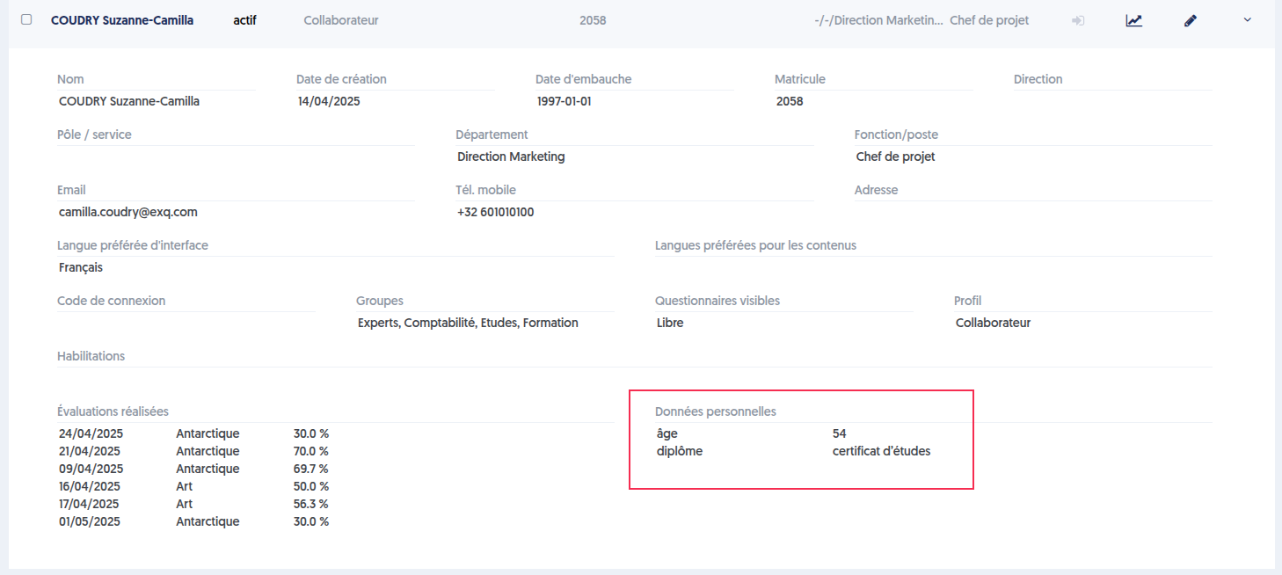Select the COUDRY Suzanne-Camilla row checkbox
This screenshot has height=575, width=1282.
click(26, 19)
